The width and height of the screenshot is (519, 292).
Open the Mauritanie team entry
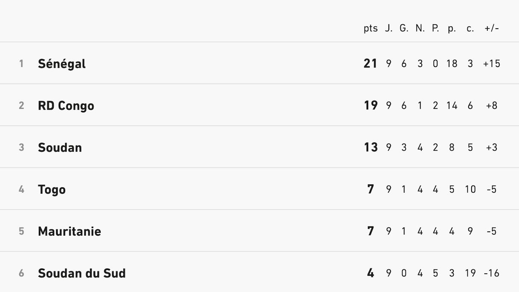point(69,231)
